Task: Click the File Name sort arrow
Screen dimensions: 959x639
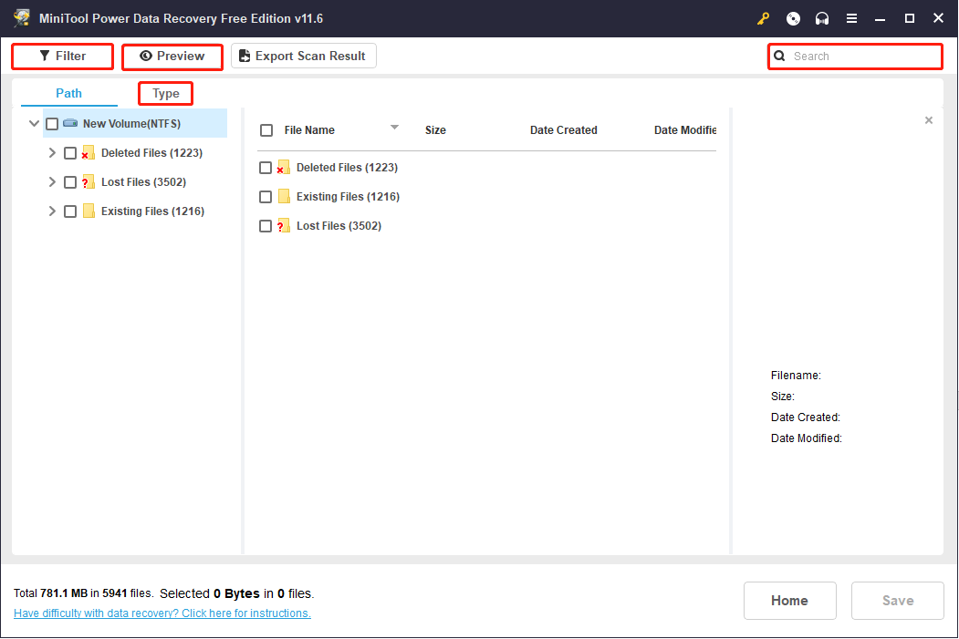Action: click(x=394, y=127)
